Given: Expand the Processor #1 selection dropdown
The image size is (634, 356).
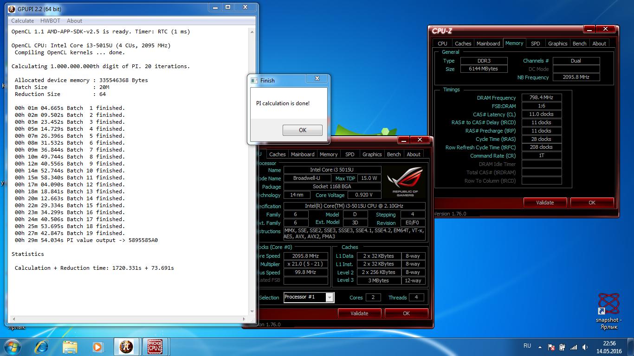Looking at the screenshot, I should [x=330, y=298].
